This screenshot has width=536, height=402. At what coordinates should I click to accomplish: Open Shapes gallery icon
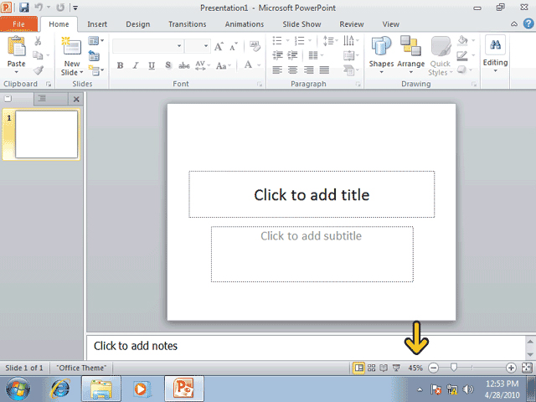tap(381, 46)
